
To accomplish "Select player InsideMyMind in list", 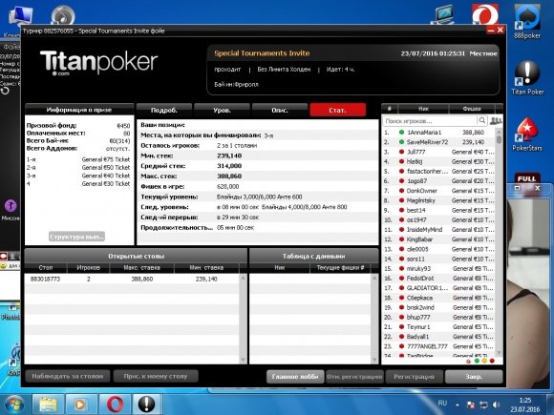I will (438, 229).
